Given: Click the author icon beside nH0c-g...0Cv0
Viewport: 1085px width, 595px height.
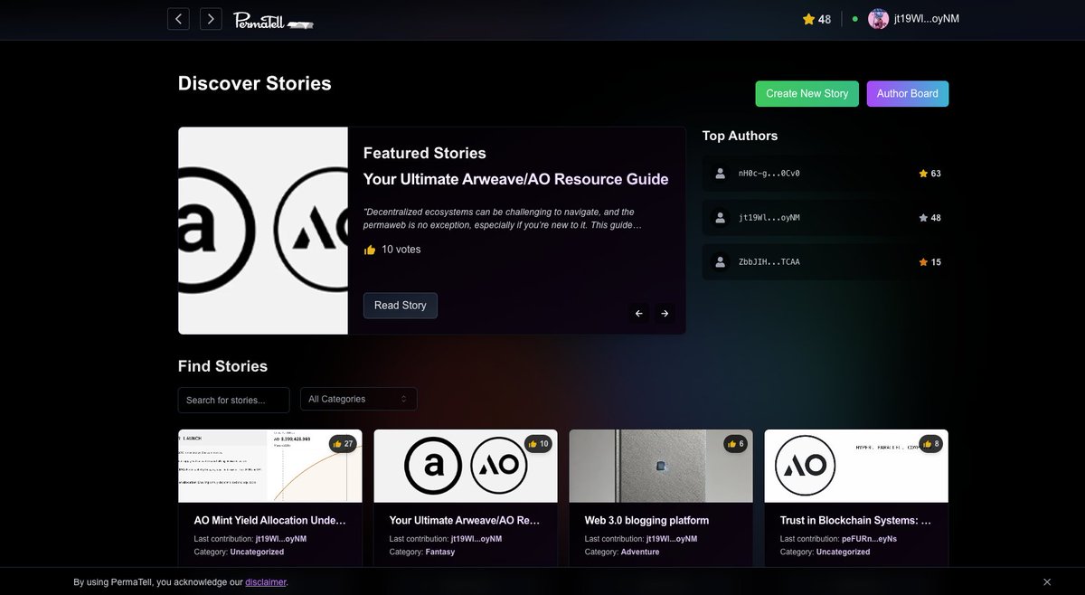Looking at the screenshot, I should (x=720, y=173).
